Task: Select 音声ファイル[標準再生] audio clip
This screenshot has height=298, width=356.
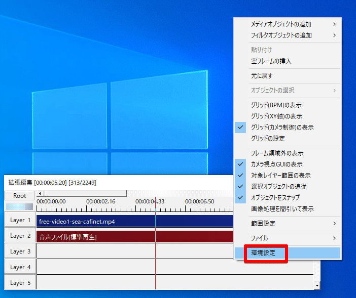Action: (135, 237)
